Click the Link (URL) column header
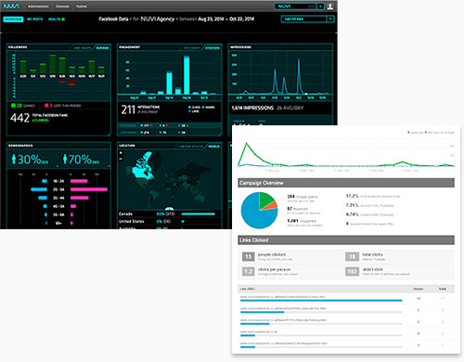This screenshot has height=362, width=464. [248, 289]
